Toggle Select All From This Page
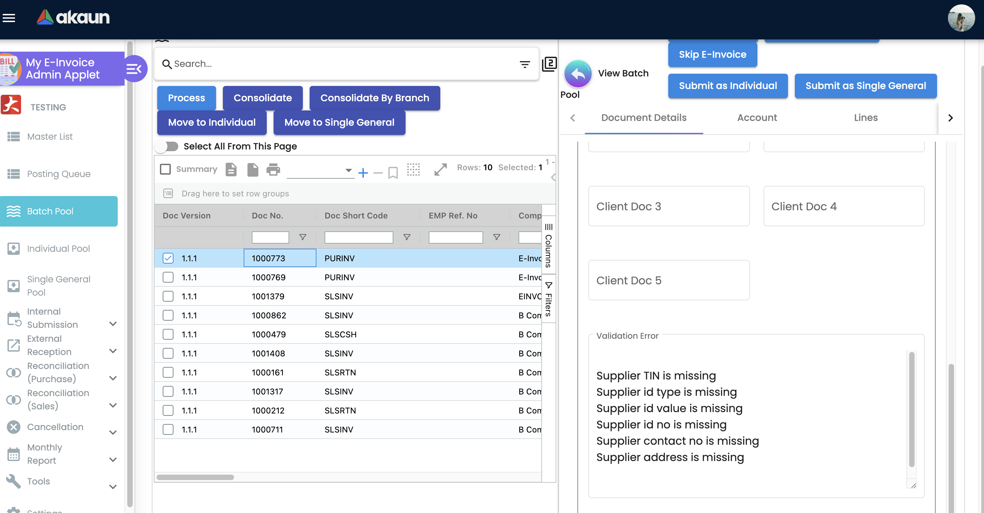Screen dimensions: 984x513 (167, 146)
